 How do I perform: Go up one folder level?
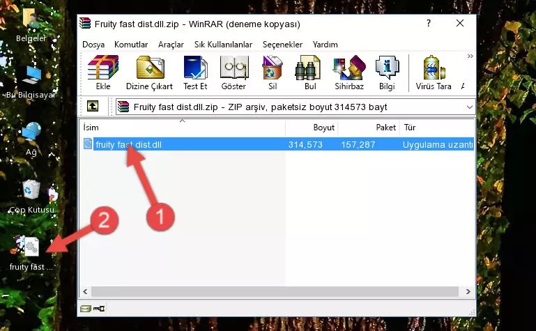click(93, 106)
